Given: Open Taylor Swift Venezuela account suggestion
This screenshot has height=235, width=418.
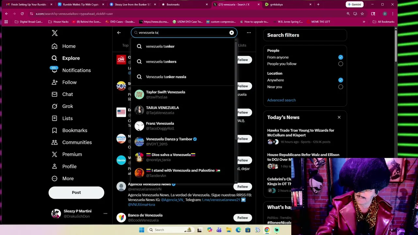Looking at the screenshot, I should click(x=183, y=95).
